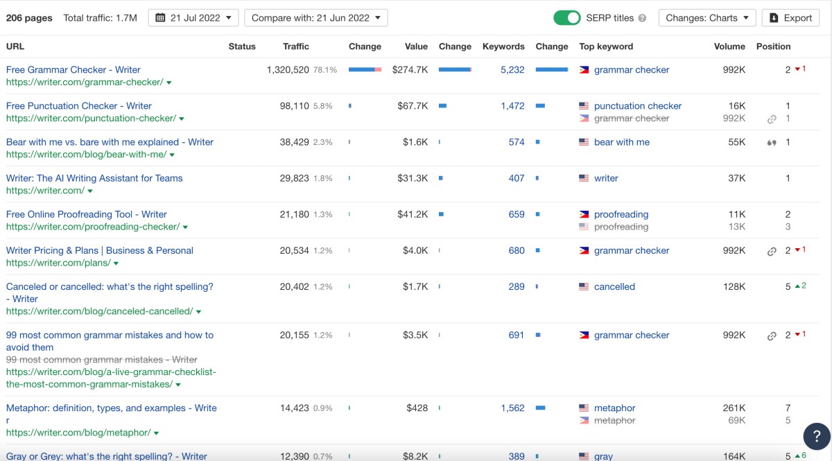The image size is (832, 461).
Task: Sort the table by the Position column header
Action: point(773,46)
